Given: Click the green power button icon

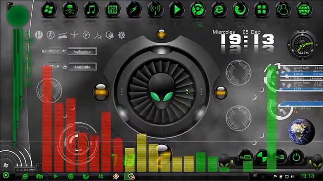Looking at the screenshot, I should (297, 157).
